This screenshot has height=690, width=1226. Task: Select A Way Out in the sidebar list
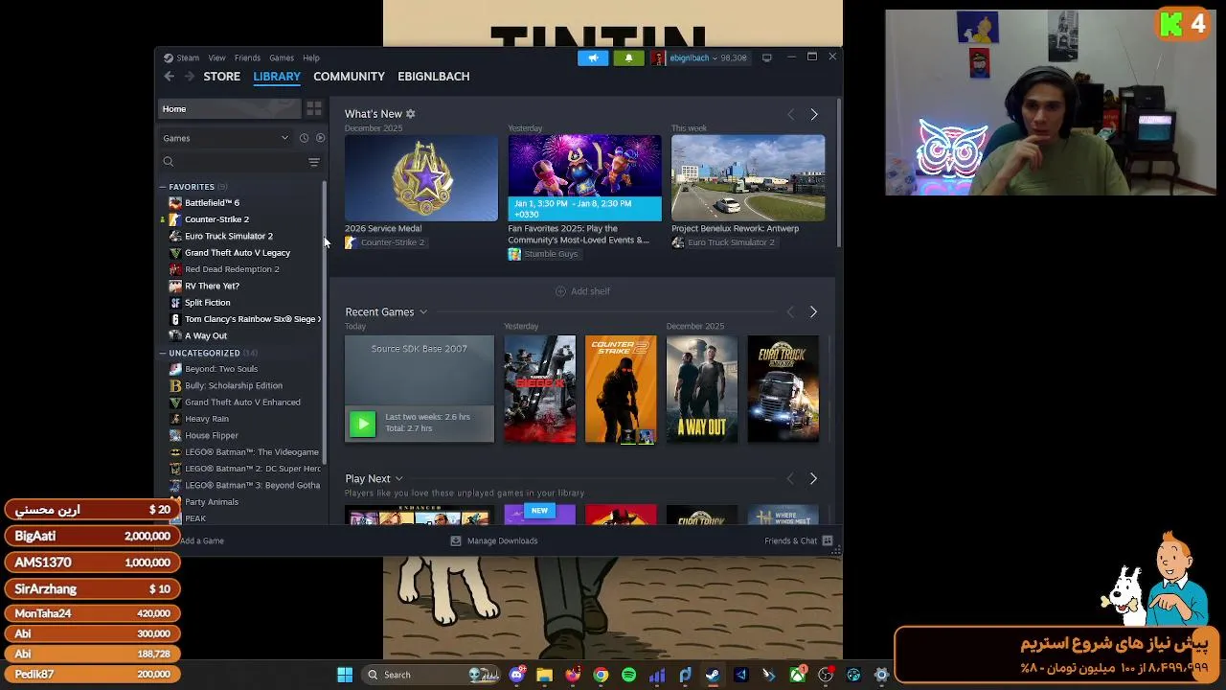pyautogui.click(x=205, y=336)
